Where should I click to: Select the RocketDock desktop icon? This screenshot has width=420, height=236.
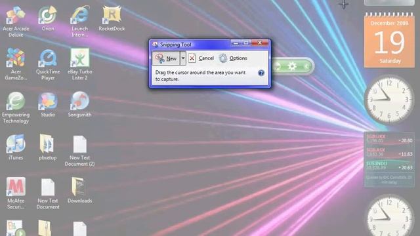[x=112, y=19]
